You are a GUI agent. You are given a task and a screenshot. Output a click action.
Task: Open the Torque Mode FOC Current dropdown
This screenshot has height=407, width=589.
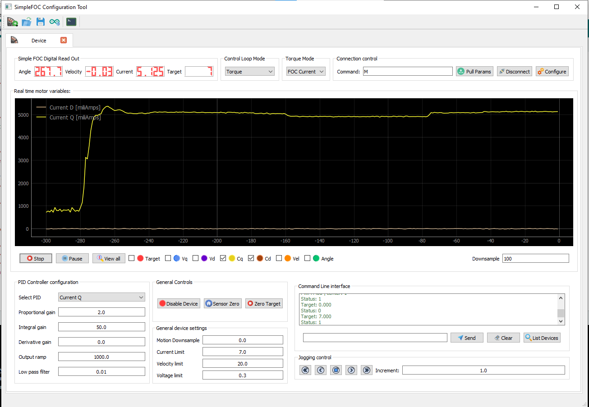coord(306,71)
